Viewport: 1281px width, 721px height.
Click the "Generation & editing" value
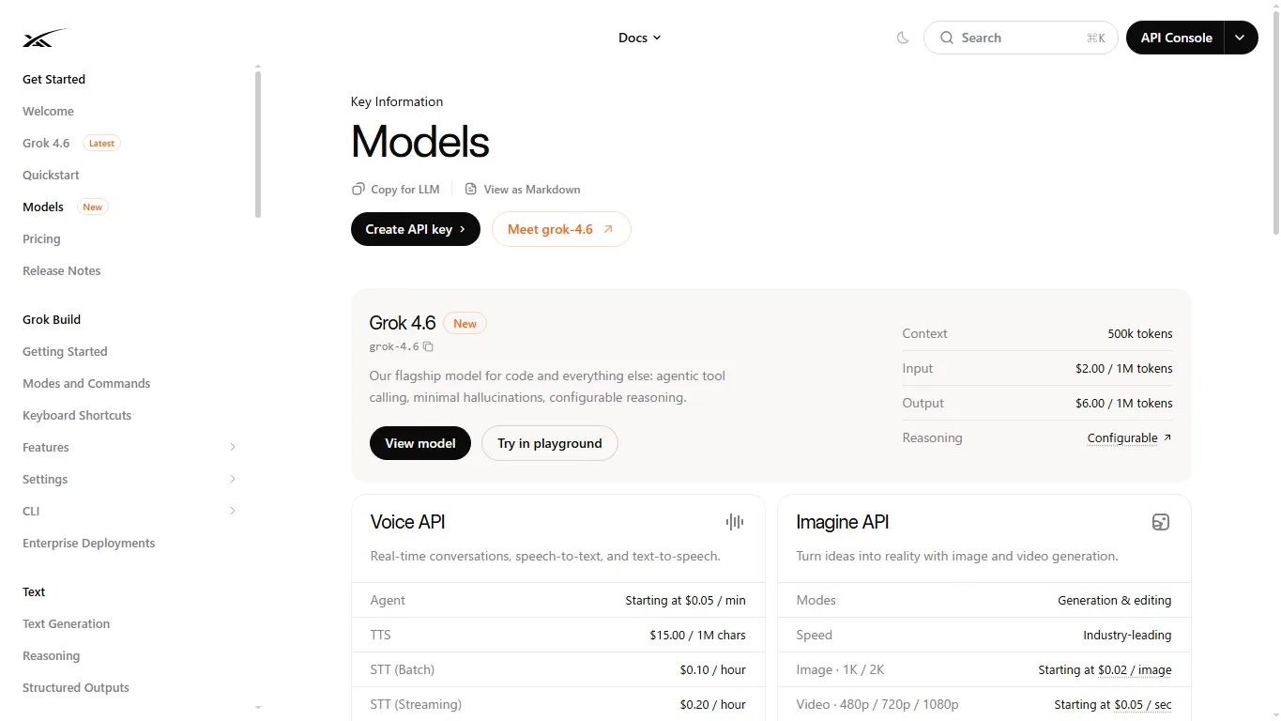coord(1115,600)
